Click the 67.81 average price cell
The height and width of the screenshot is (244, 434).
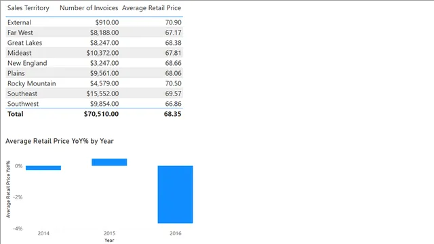coord(174,53)
